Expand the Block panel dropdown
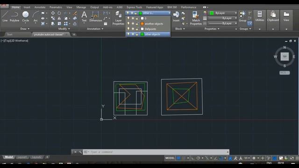This screenshot has height=168, width=299. 180,29
